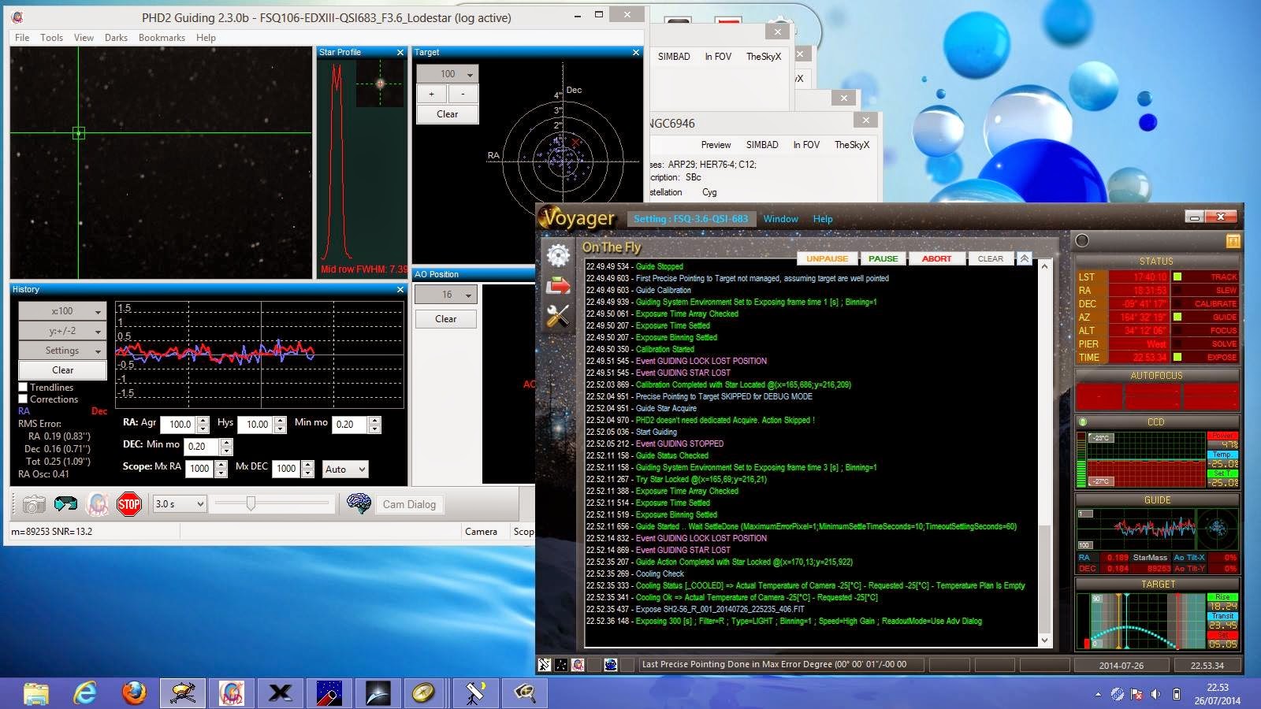Open Voyager Window menu
This screenshot has width=1261, height=709.
click(780, 219)
